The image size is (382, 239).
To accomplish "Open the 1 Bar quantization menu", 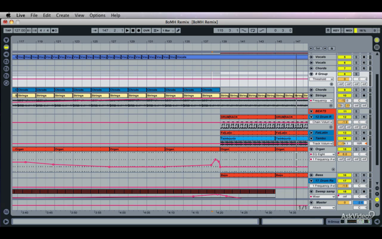I will point(167,30).
